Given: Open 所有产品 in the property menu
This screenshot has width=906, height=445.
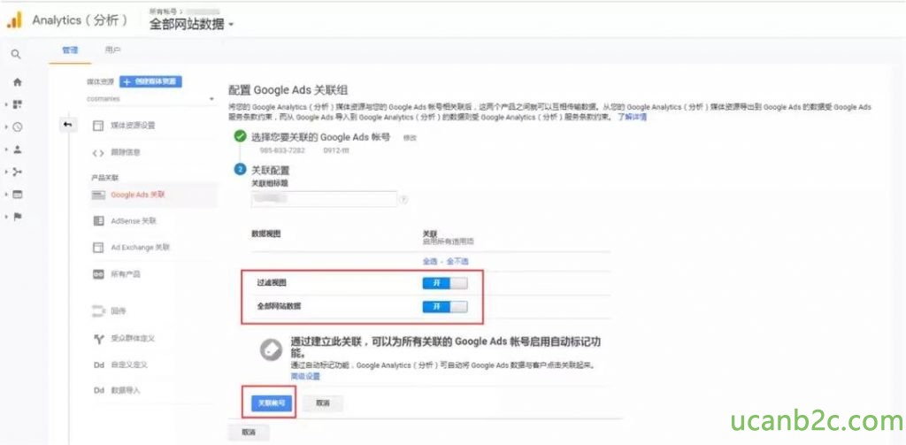Looking at the screenshot, I should (x=125, y=274).
